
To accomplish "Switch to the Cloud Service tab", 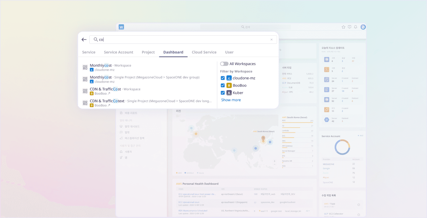I will point(204,52).
